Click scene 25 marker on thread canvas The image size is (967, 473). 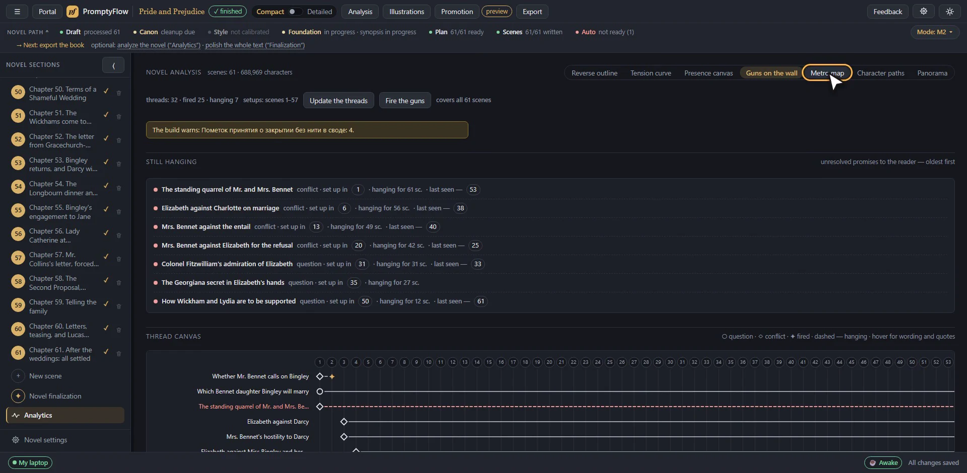610,362
